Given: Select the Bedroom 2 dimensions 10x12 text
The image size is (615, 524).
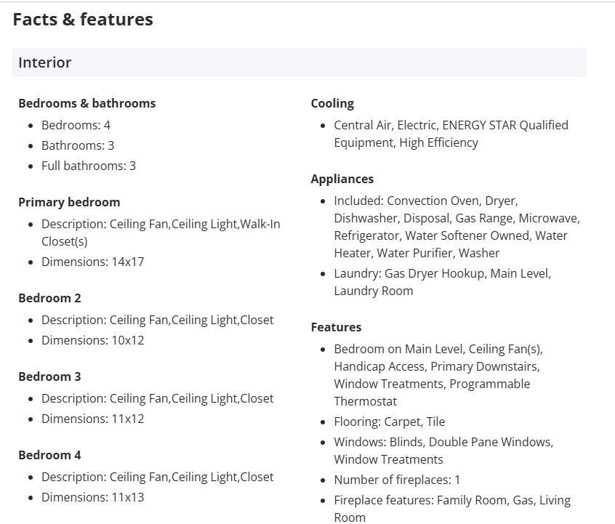Looking at the screenshot, I should point(92,340).
